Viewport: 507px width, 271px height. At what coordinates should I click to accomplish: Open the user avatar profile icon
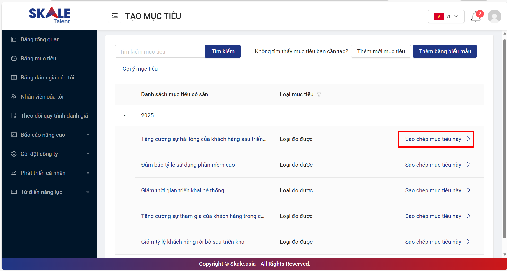[494, 16]
